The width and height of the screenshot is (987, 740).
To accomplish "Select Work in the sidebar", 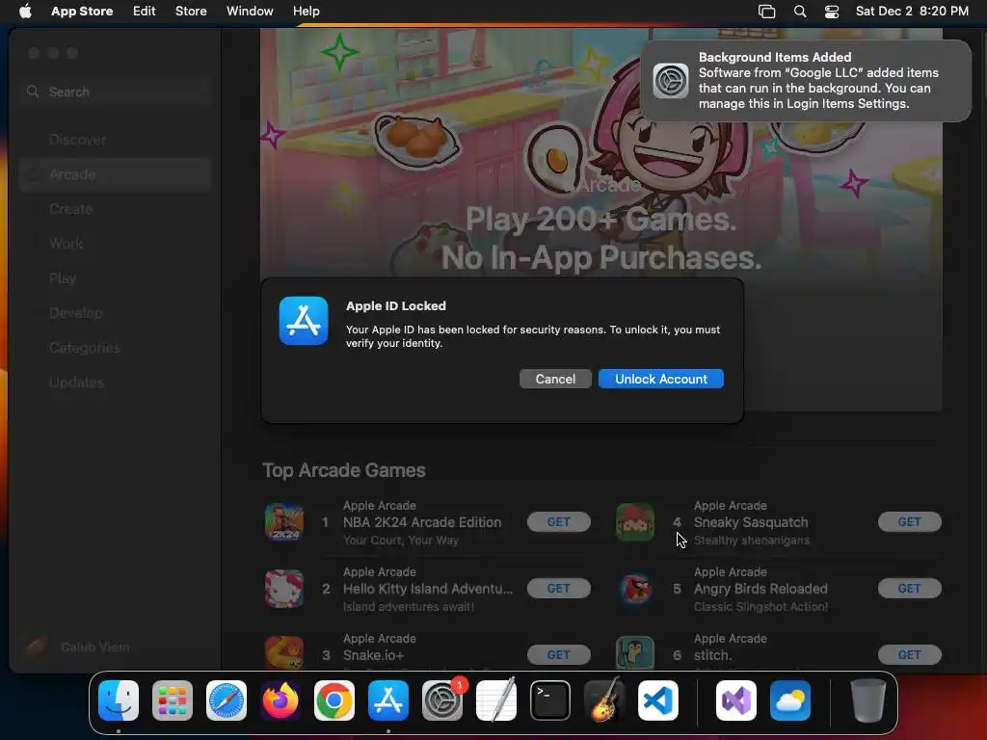I will [x=115, y=244].
